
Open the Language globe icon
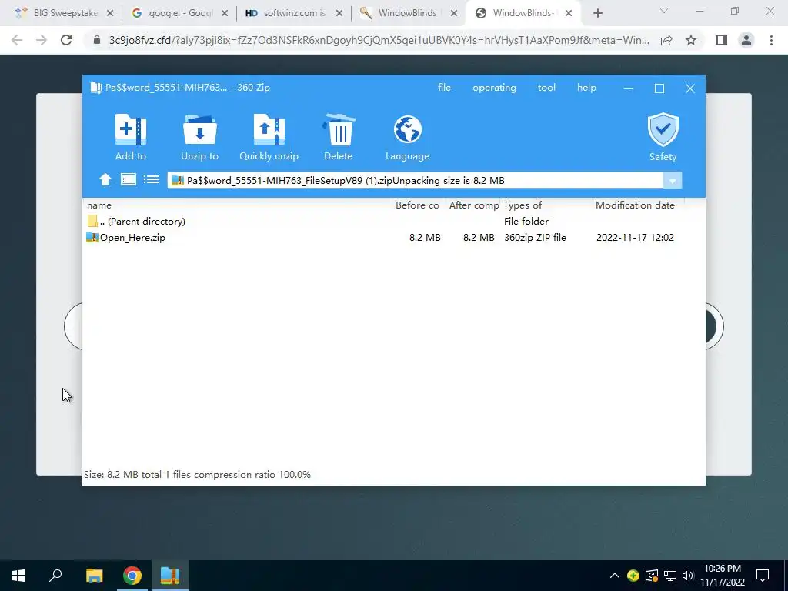(408, 129)
